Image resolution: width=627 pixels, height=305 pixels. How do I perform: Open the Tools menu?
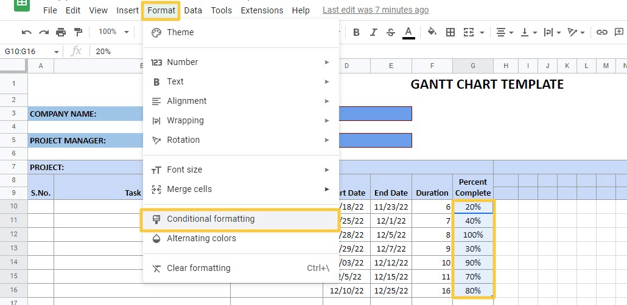(222, 10)
